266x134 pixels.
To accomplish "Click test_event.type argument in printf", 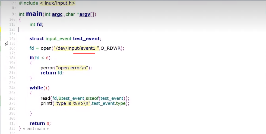I will pyautogui.click(x=109, y=103).
